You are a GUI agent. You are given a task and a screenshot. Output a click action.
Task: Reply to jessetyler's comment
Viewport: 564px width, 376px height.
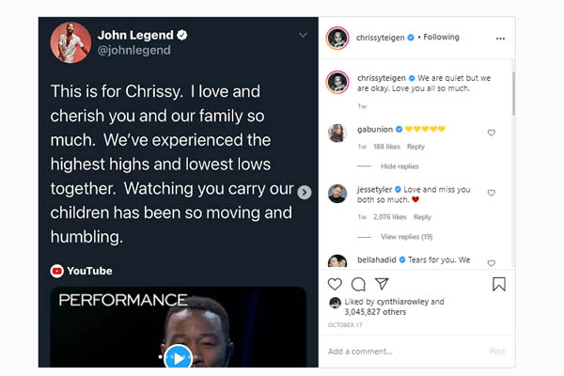click(x=422, y=217)
